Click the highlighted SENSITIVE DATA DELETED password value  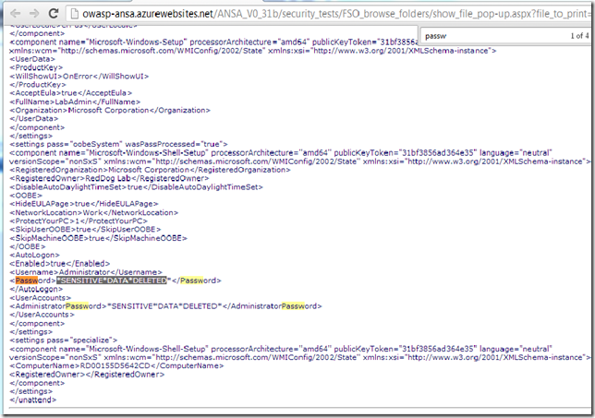(x=112, y=281)
